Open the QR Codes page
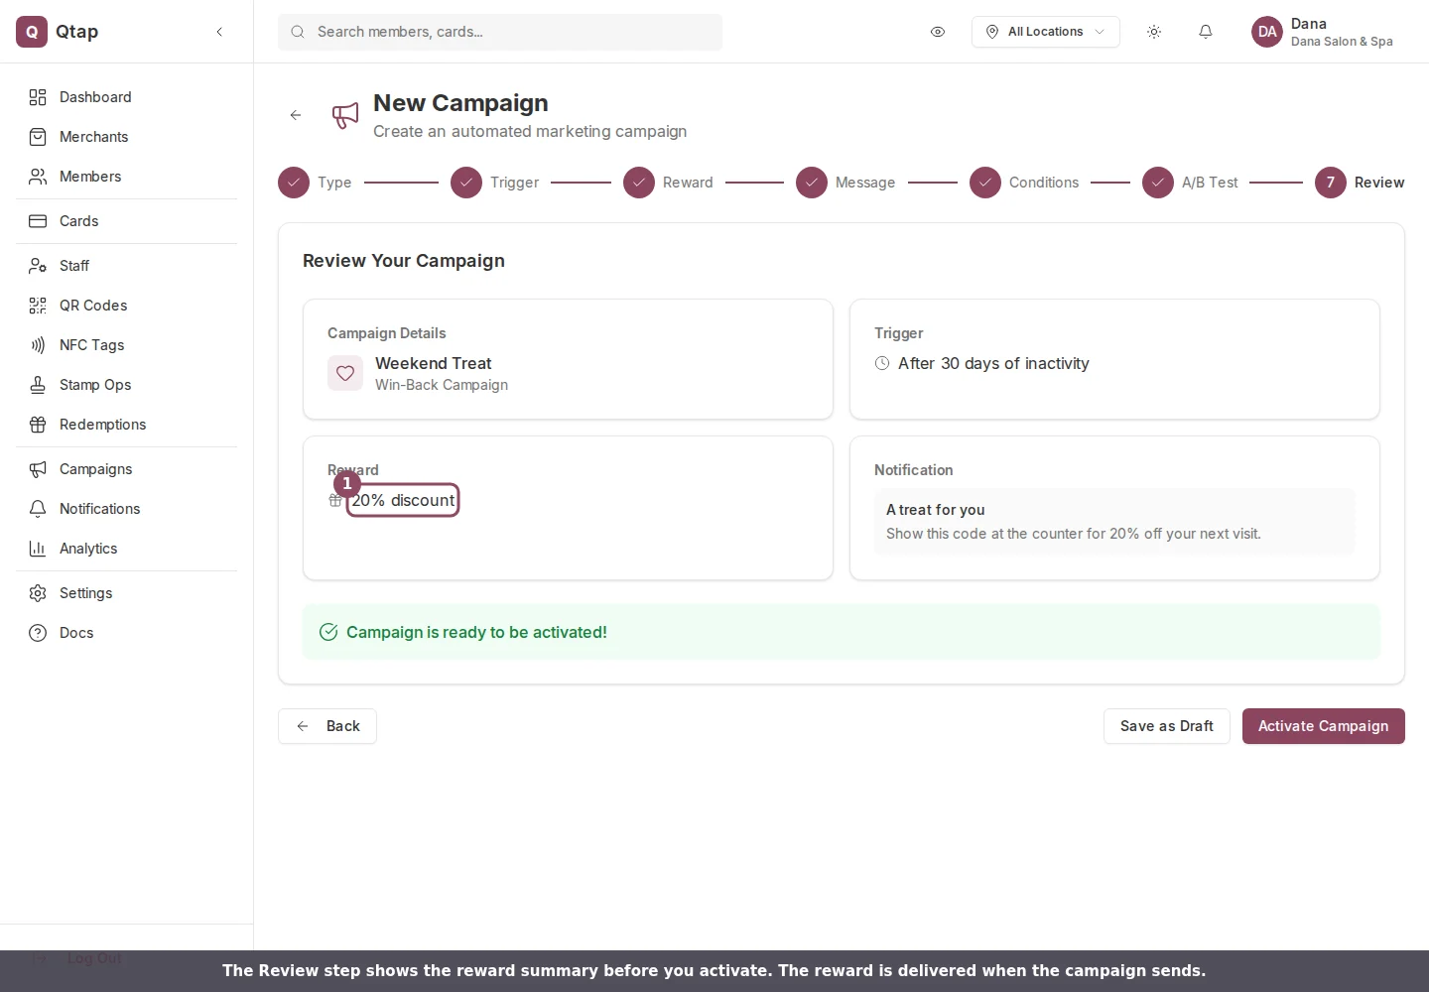The width and height of the screenshot is (1429, 992). click(126, 306)
